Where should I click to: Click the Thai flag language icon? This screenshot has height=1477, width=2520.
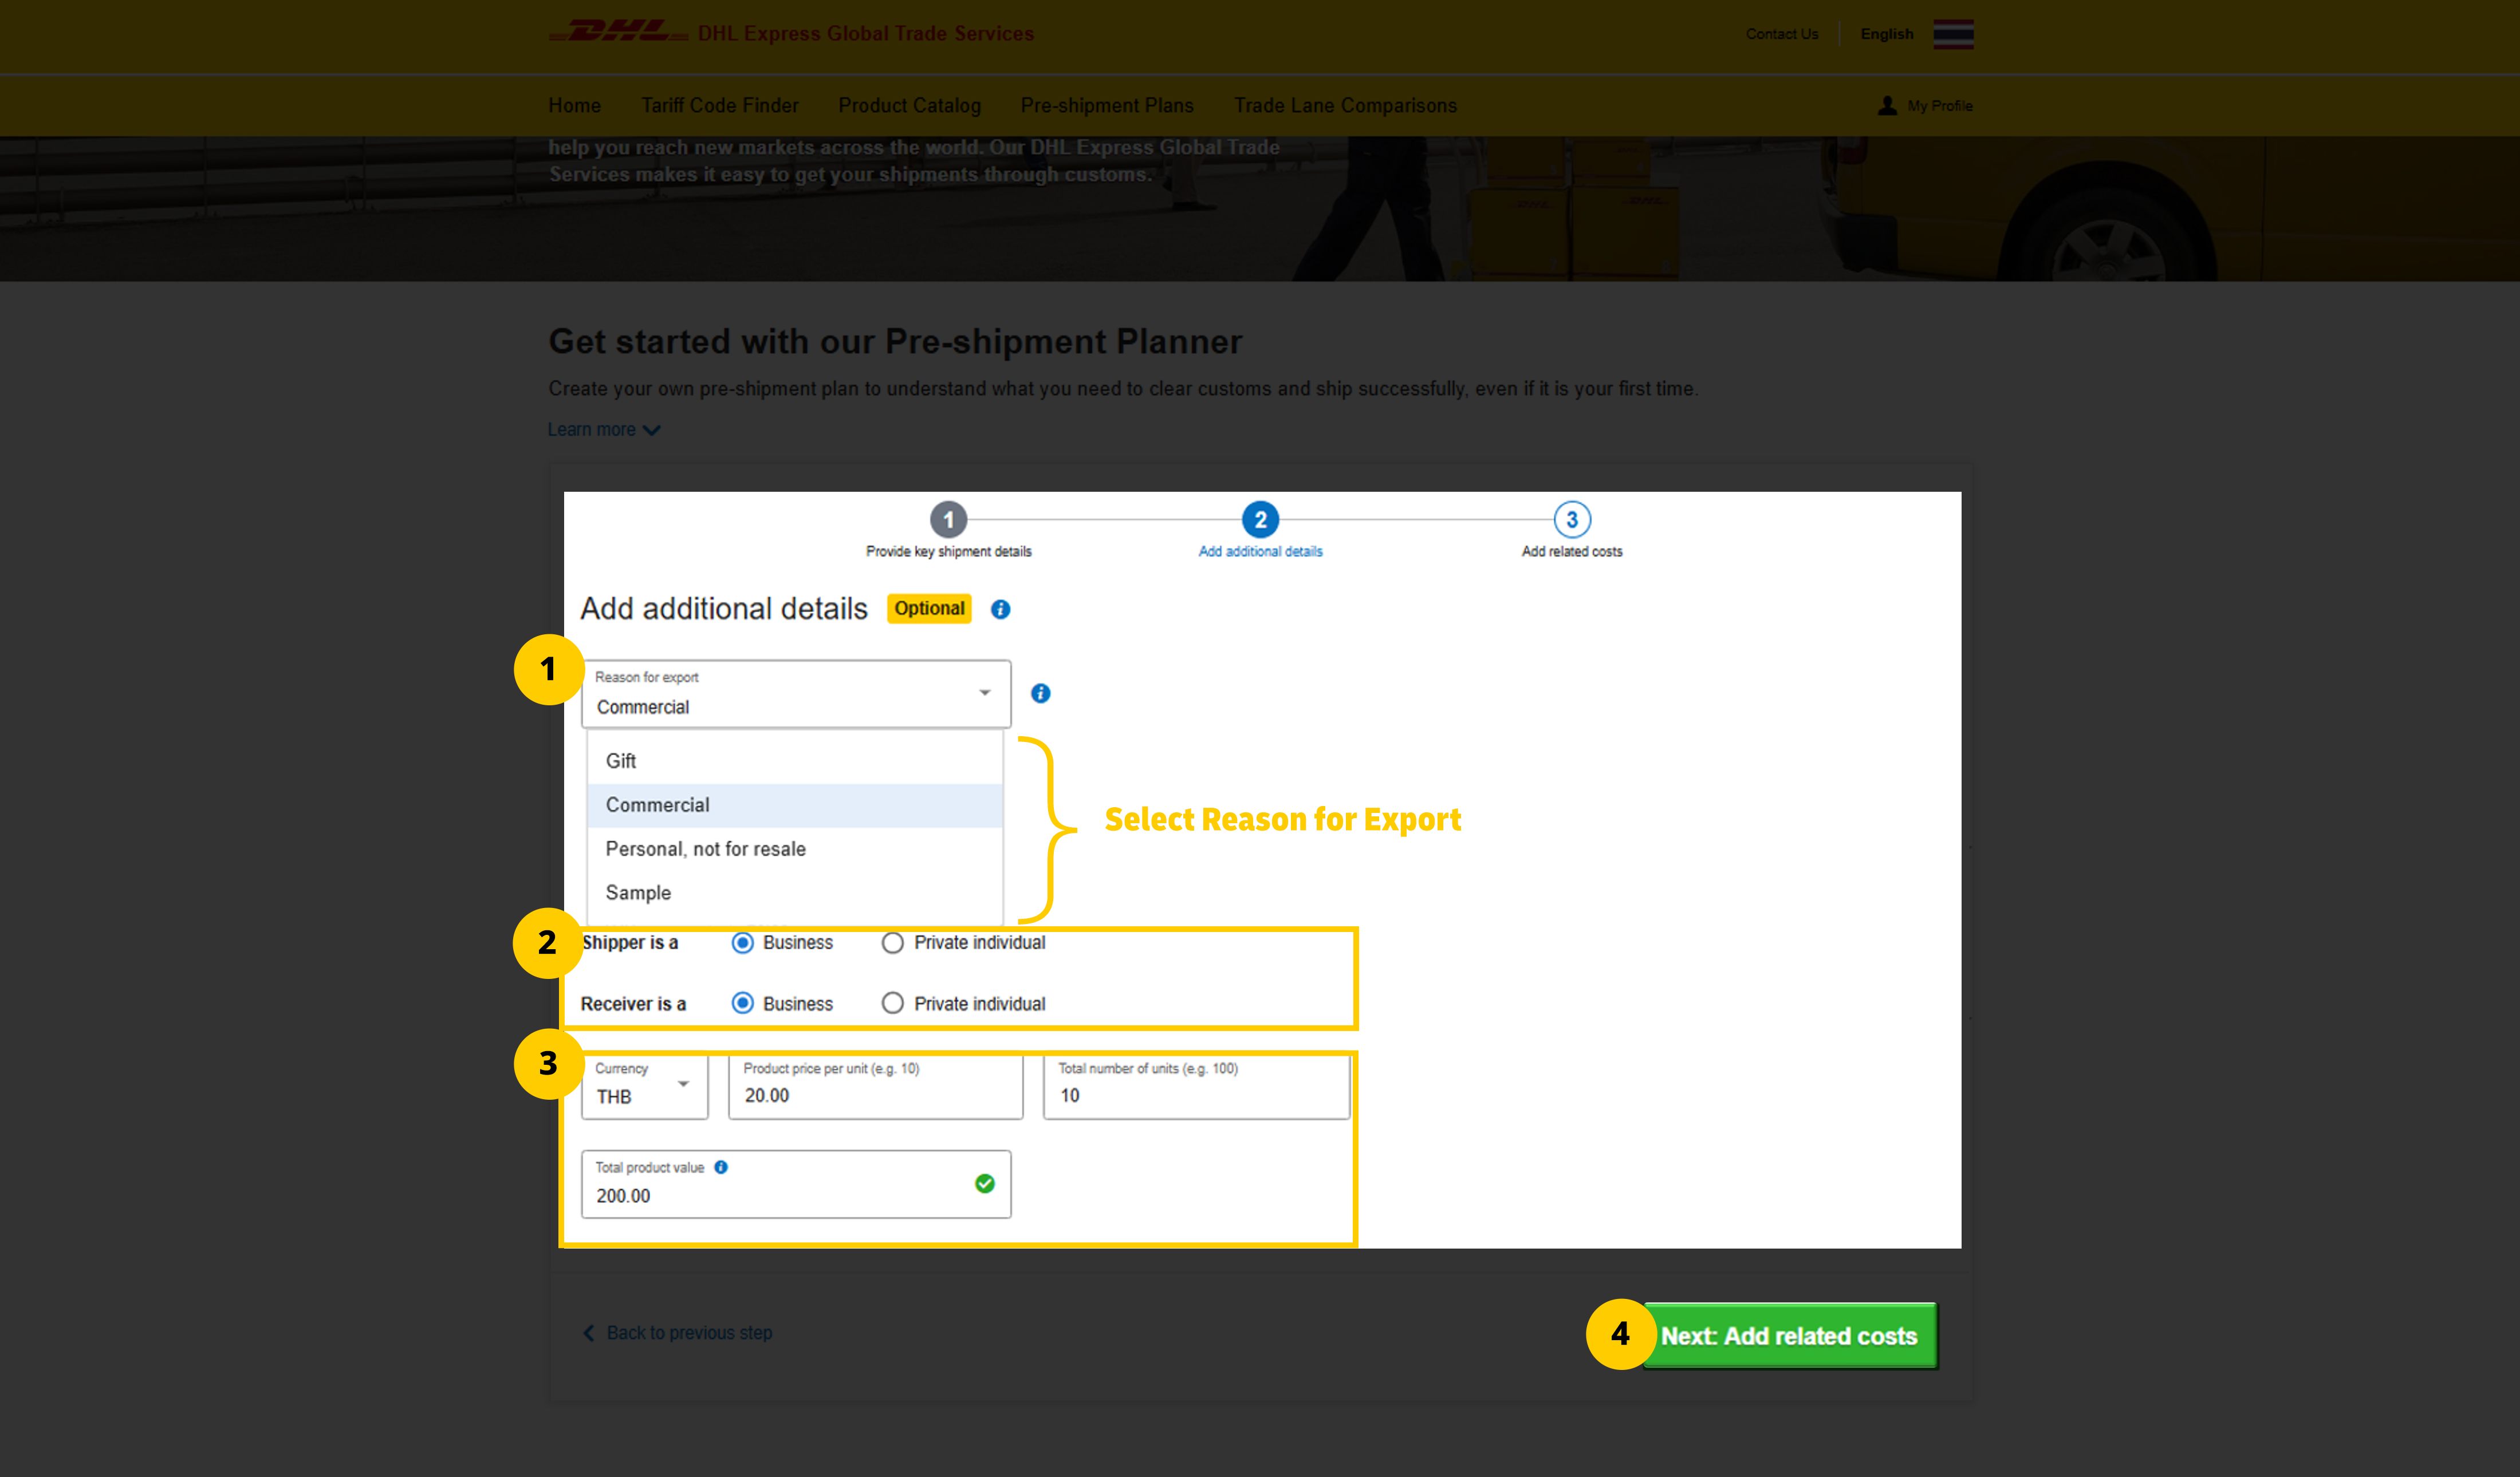point(1952,33)
